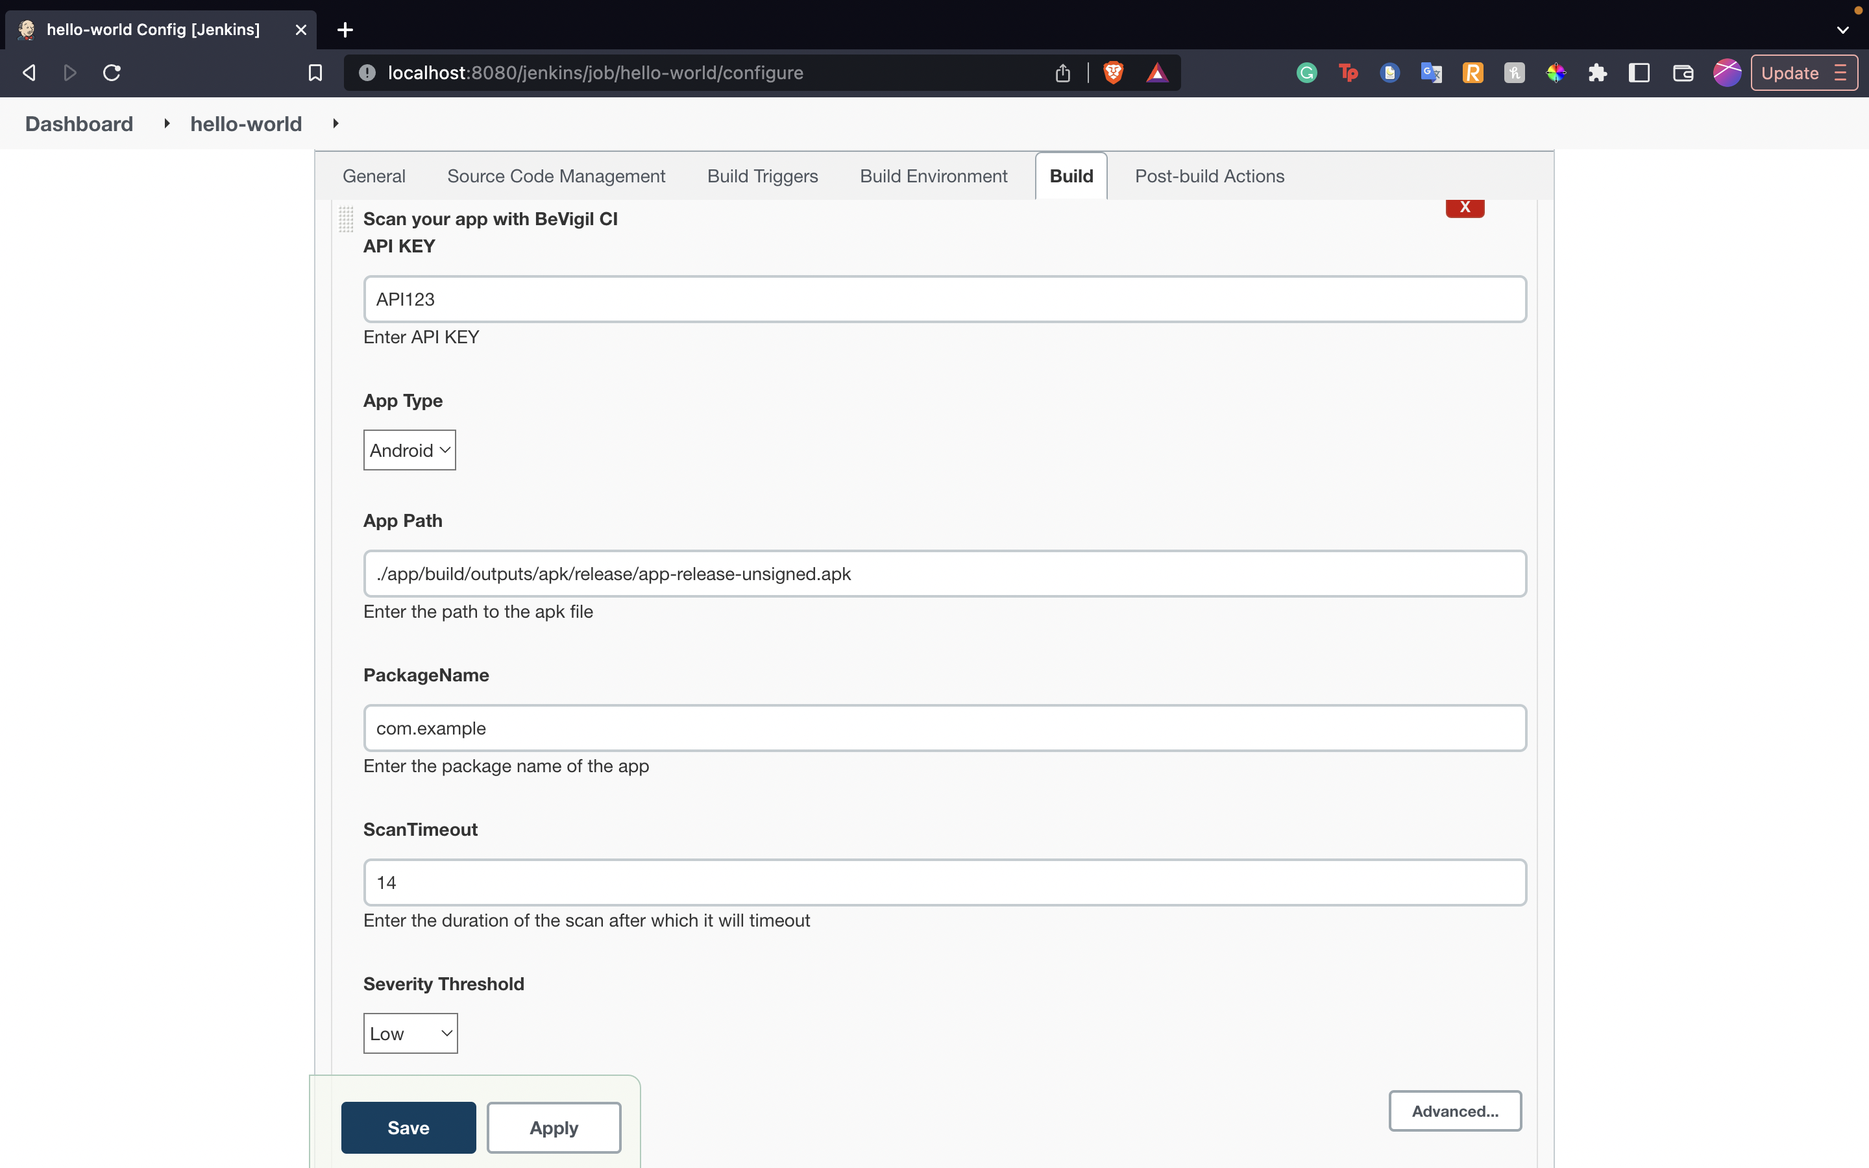Viewport: 1869px width, 1168px height.
Task: Open Brave Rewards triangle icon
Action: [1157, 73]
